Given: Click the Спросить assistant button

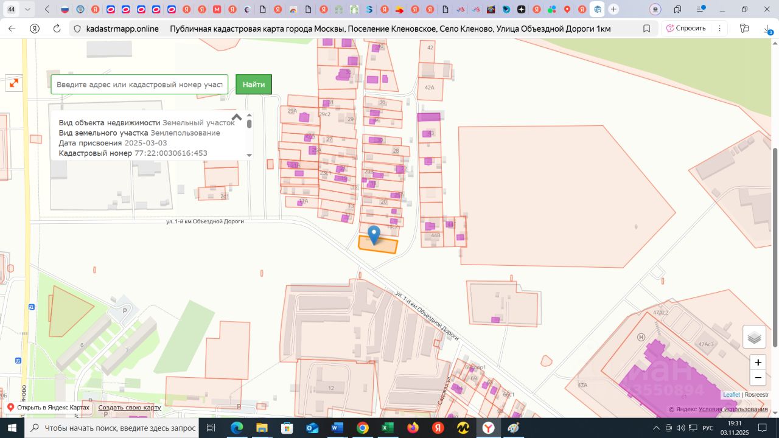Looking at the screenshot, I should (686, 29).
